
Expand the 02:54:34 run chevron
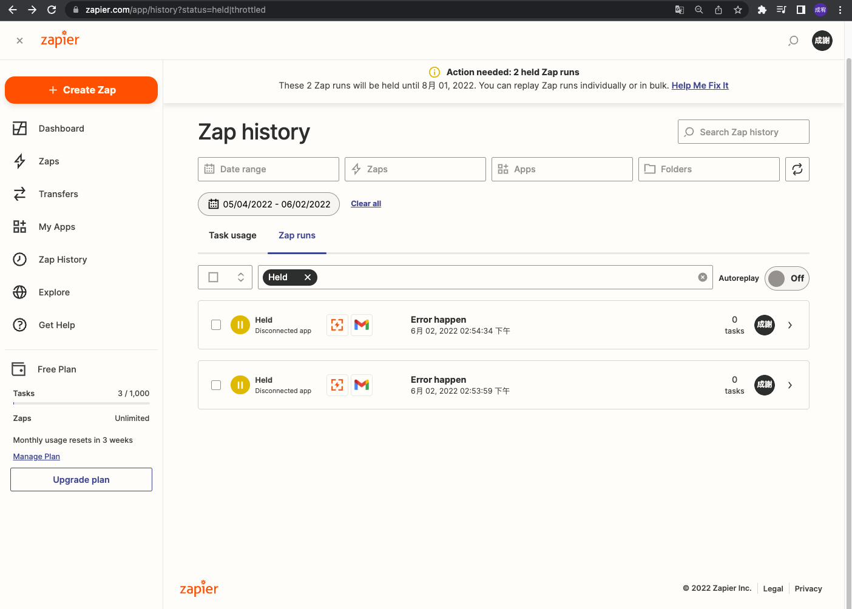tap(790, 325)
